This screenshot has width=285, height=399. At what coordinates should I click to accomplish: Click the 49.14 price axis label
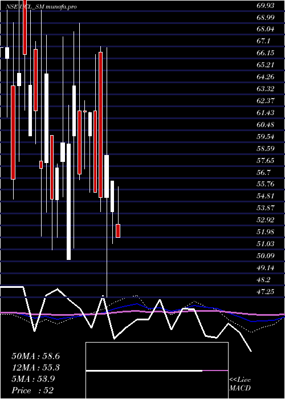(x=266, y=268)
